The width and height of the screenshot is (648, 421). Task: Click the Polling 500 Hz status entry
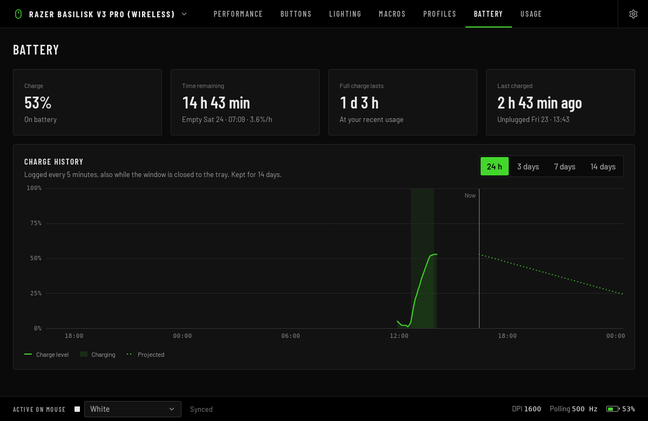573,409
